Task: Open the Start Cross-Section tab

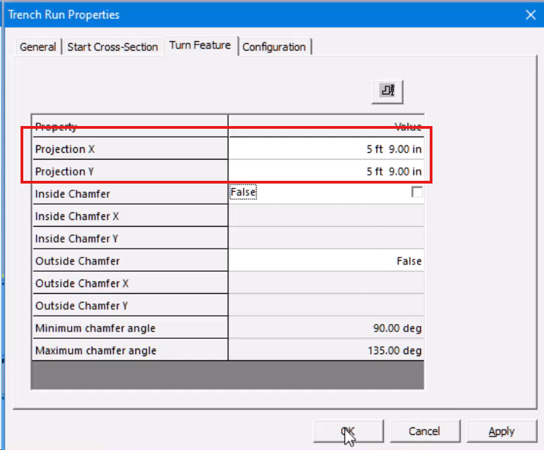Action: point(112,47)
